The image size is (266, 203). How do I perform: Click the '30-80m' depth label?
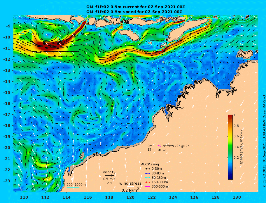click(x=158, y=173)
